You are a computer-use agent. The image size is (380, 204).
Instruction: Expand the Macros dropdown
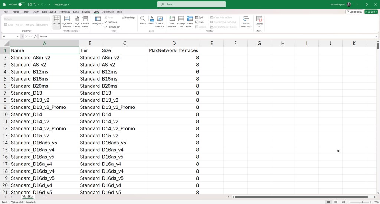pos(259,24)
